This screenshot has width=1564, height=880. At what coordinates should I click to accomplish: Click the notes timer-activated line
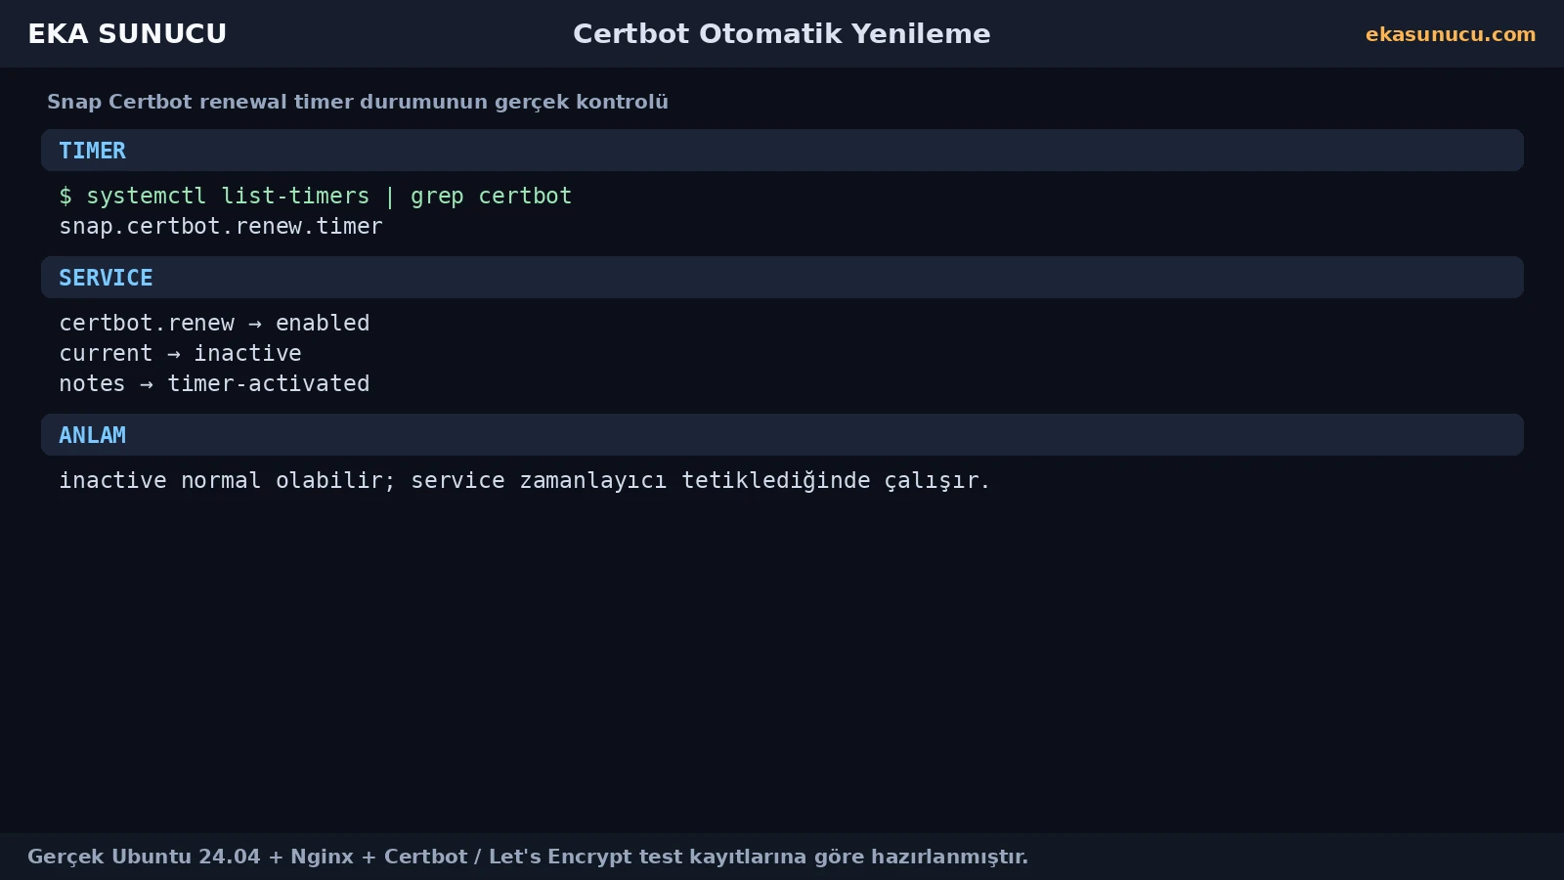[214, 384]
